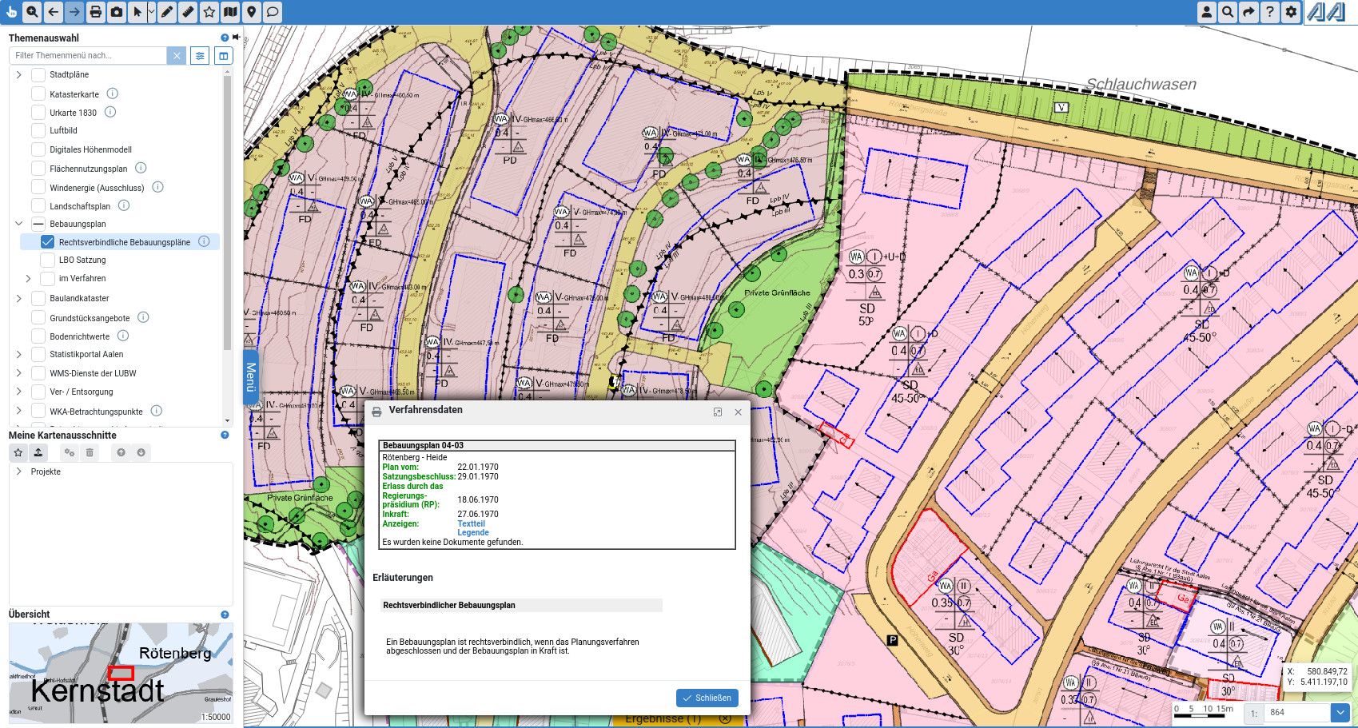1358x728 pixels.
Task: Enable the Luftbild layer checkbox
Action: [38, 130]
